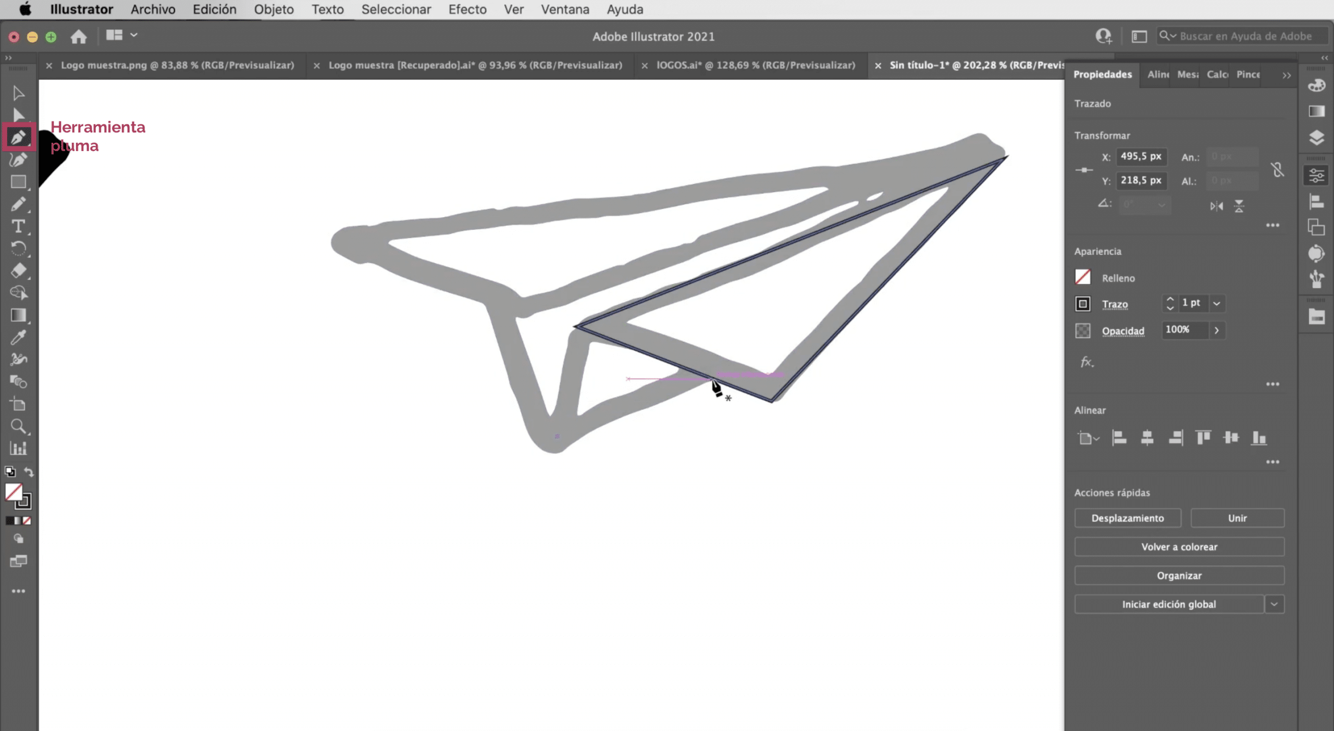Open Align To dropdown
Image resolution: width=1334 pixels, height=731 pixels.
pyautogui.click(x=1089, y=438)
